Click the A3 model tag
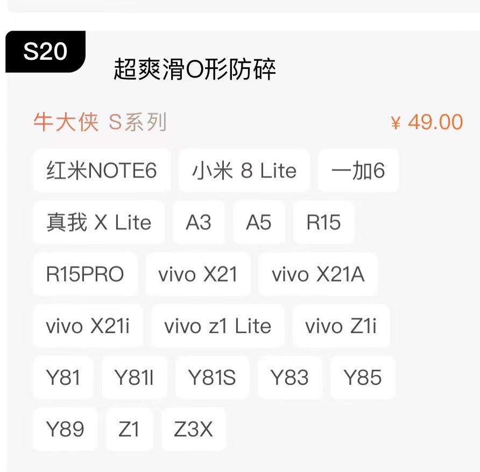This screenshot has height=472, width=480. click(x=199, y=223)
